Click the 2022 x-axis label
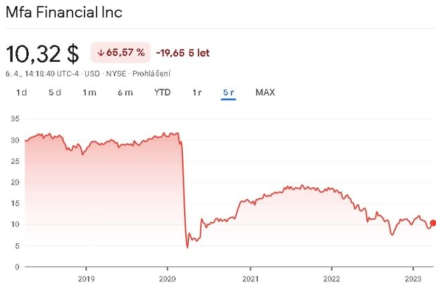Screen dimensions: 436x284 click(x=331, y=278)
